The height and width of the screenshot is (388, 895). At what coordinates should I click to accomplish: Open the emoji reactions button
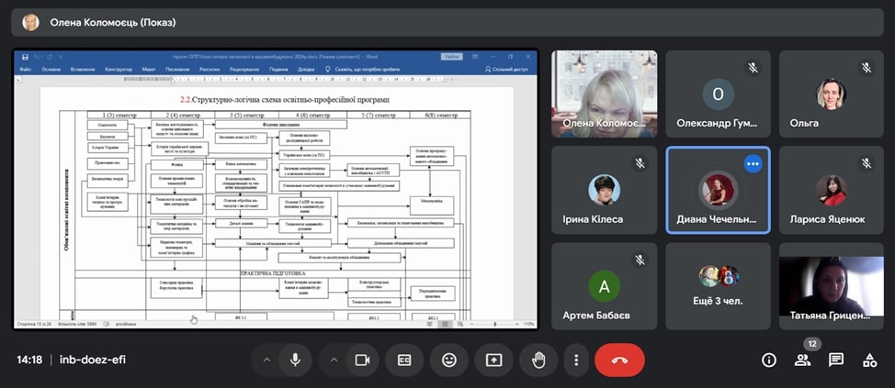[x=449, y=360]
